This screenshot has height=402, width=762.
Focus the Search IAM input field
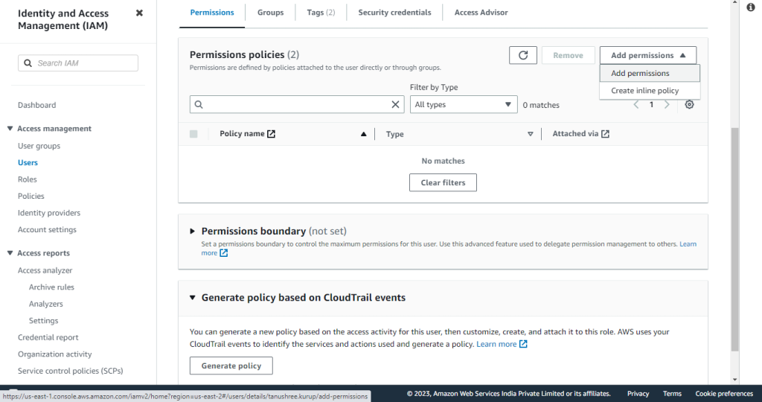(78, 63)
